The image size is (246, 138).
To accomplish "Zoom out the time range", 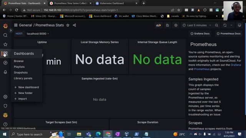I will 217,25.
